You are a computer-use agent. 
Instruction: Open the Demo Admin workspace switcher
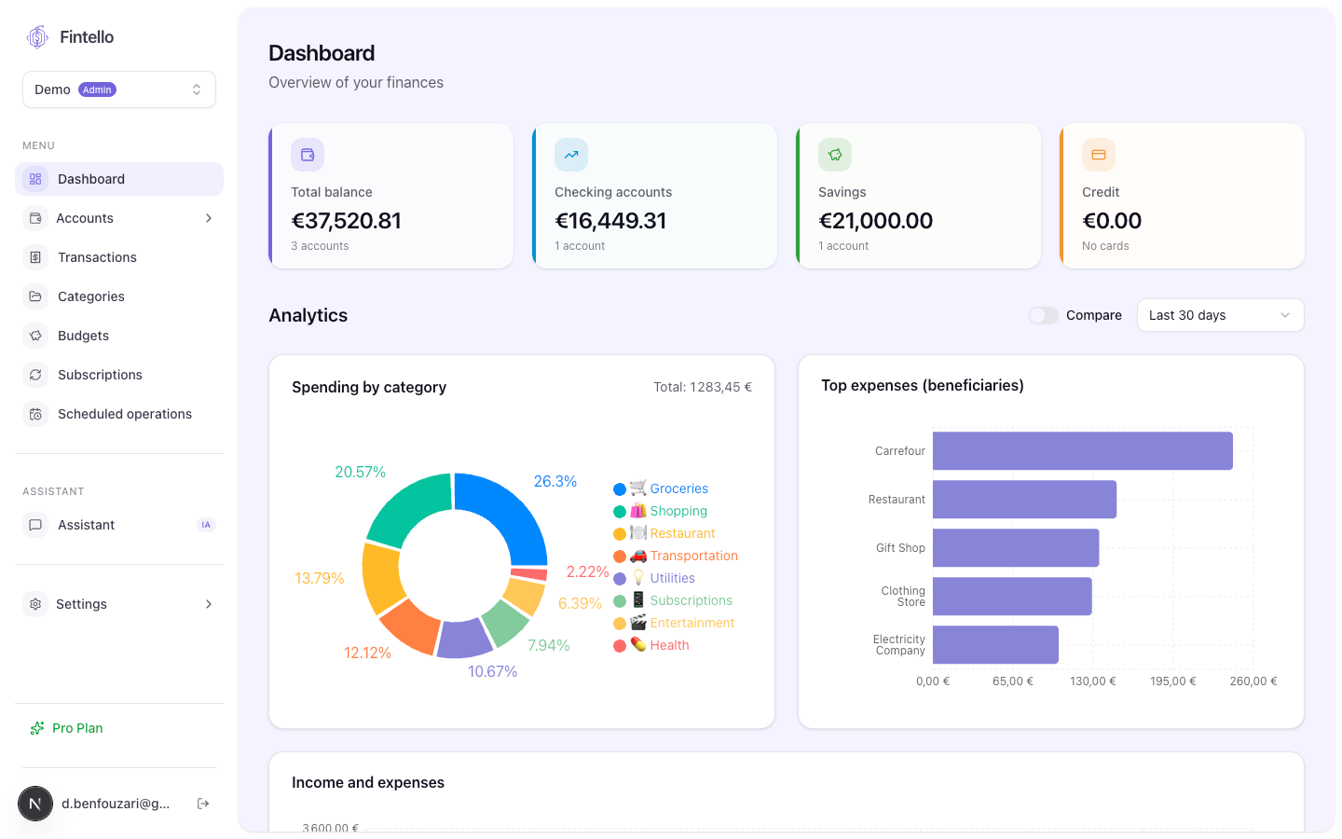(x=119, y=89)
